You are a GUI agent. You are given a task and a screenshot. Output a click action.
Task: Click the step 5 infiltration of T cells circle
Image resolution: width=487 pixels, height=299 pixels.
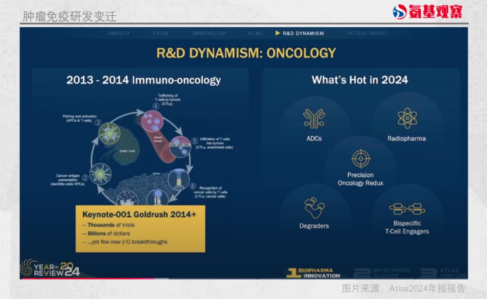coord(180,147)
